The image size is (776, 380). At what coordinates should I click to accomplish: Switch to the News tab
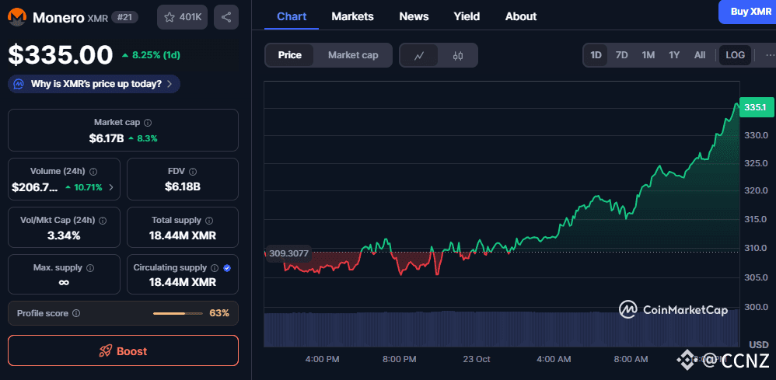414,16
